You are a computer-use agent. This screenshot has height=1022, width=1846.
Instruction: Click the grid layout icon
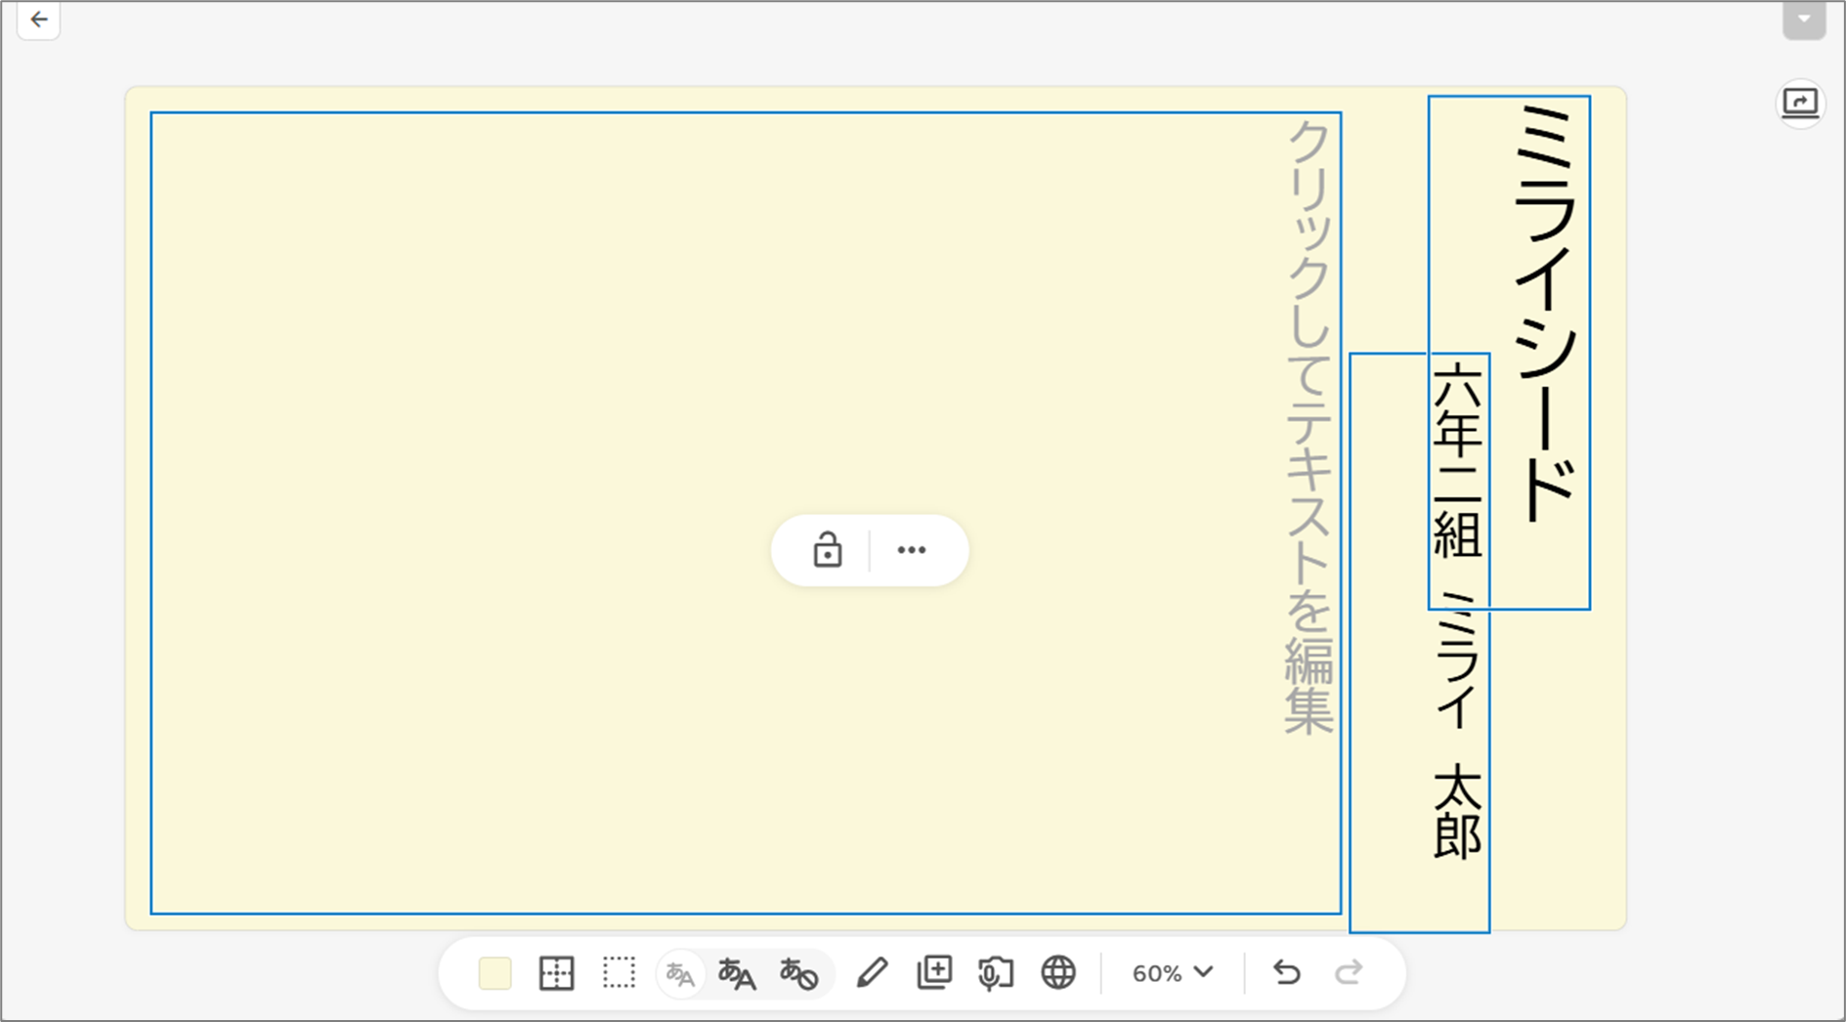(x=556, y=973)
